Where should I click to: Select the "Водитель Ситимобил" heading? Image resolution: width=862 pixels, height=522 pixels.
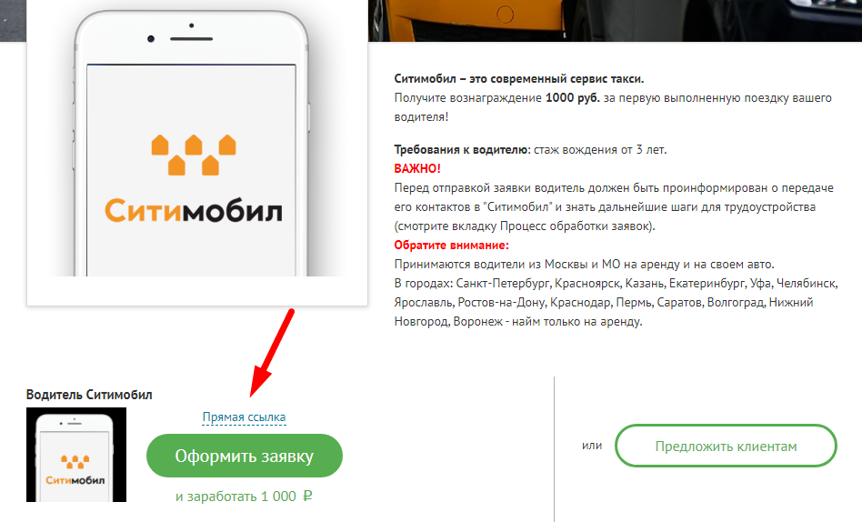(x=89, y=395)
